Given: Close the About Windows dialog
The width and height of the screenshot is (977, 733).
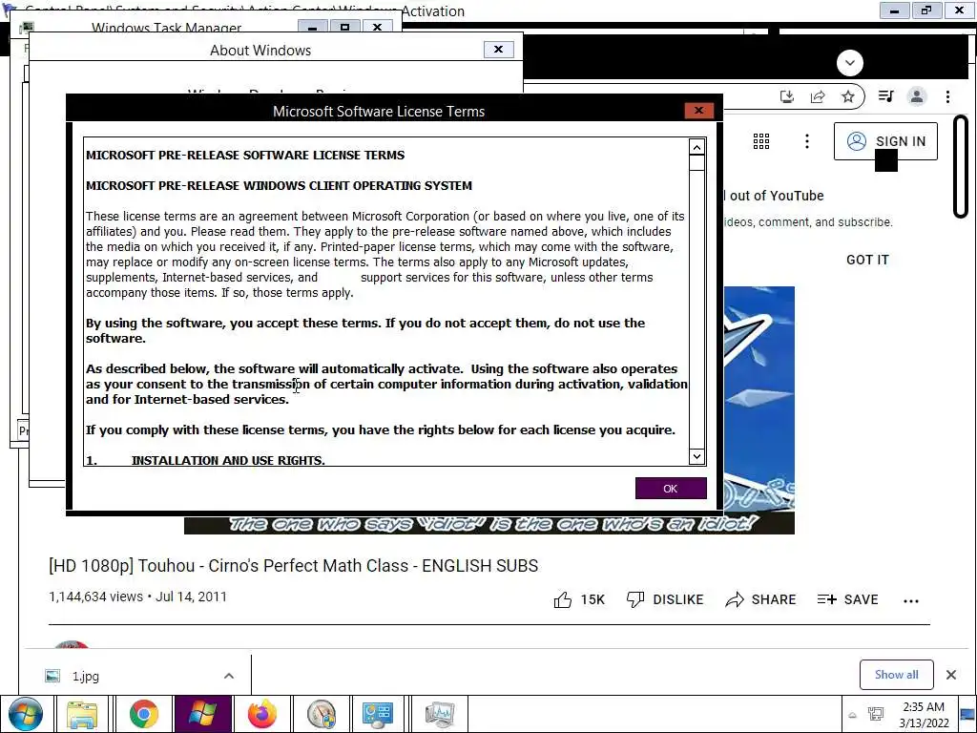Looking at the screenshot, I should pyautogui.click(x=498, y=50).
